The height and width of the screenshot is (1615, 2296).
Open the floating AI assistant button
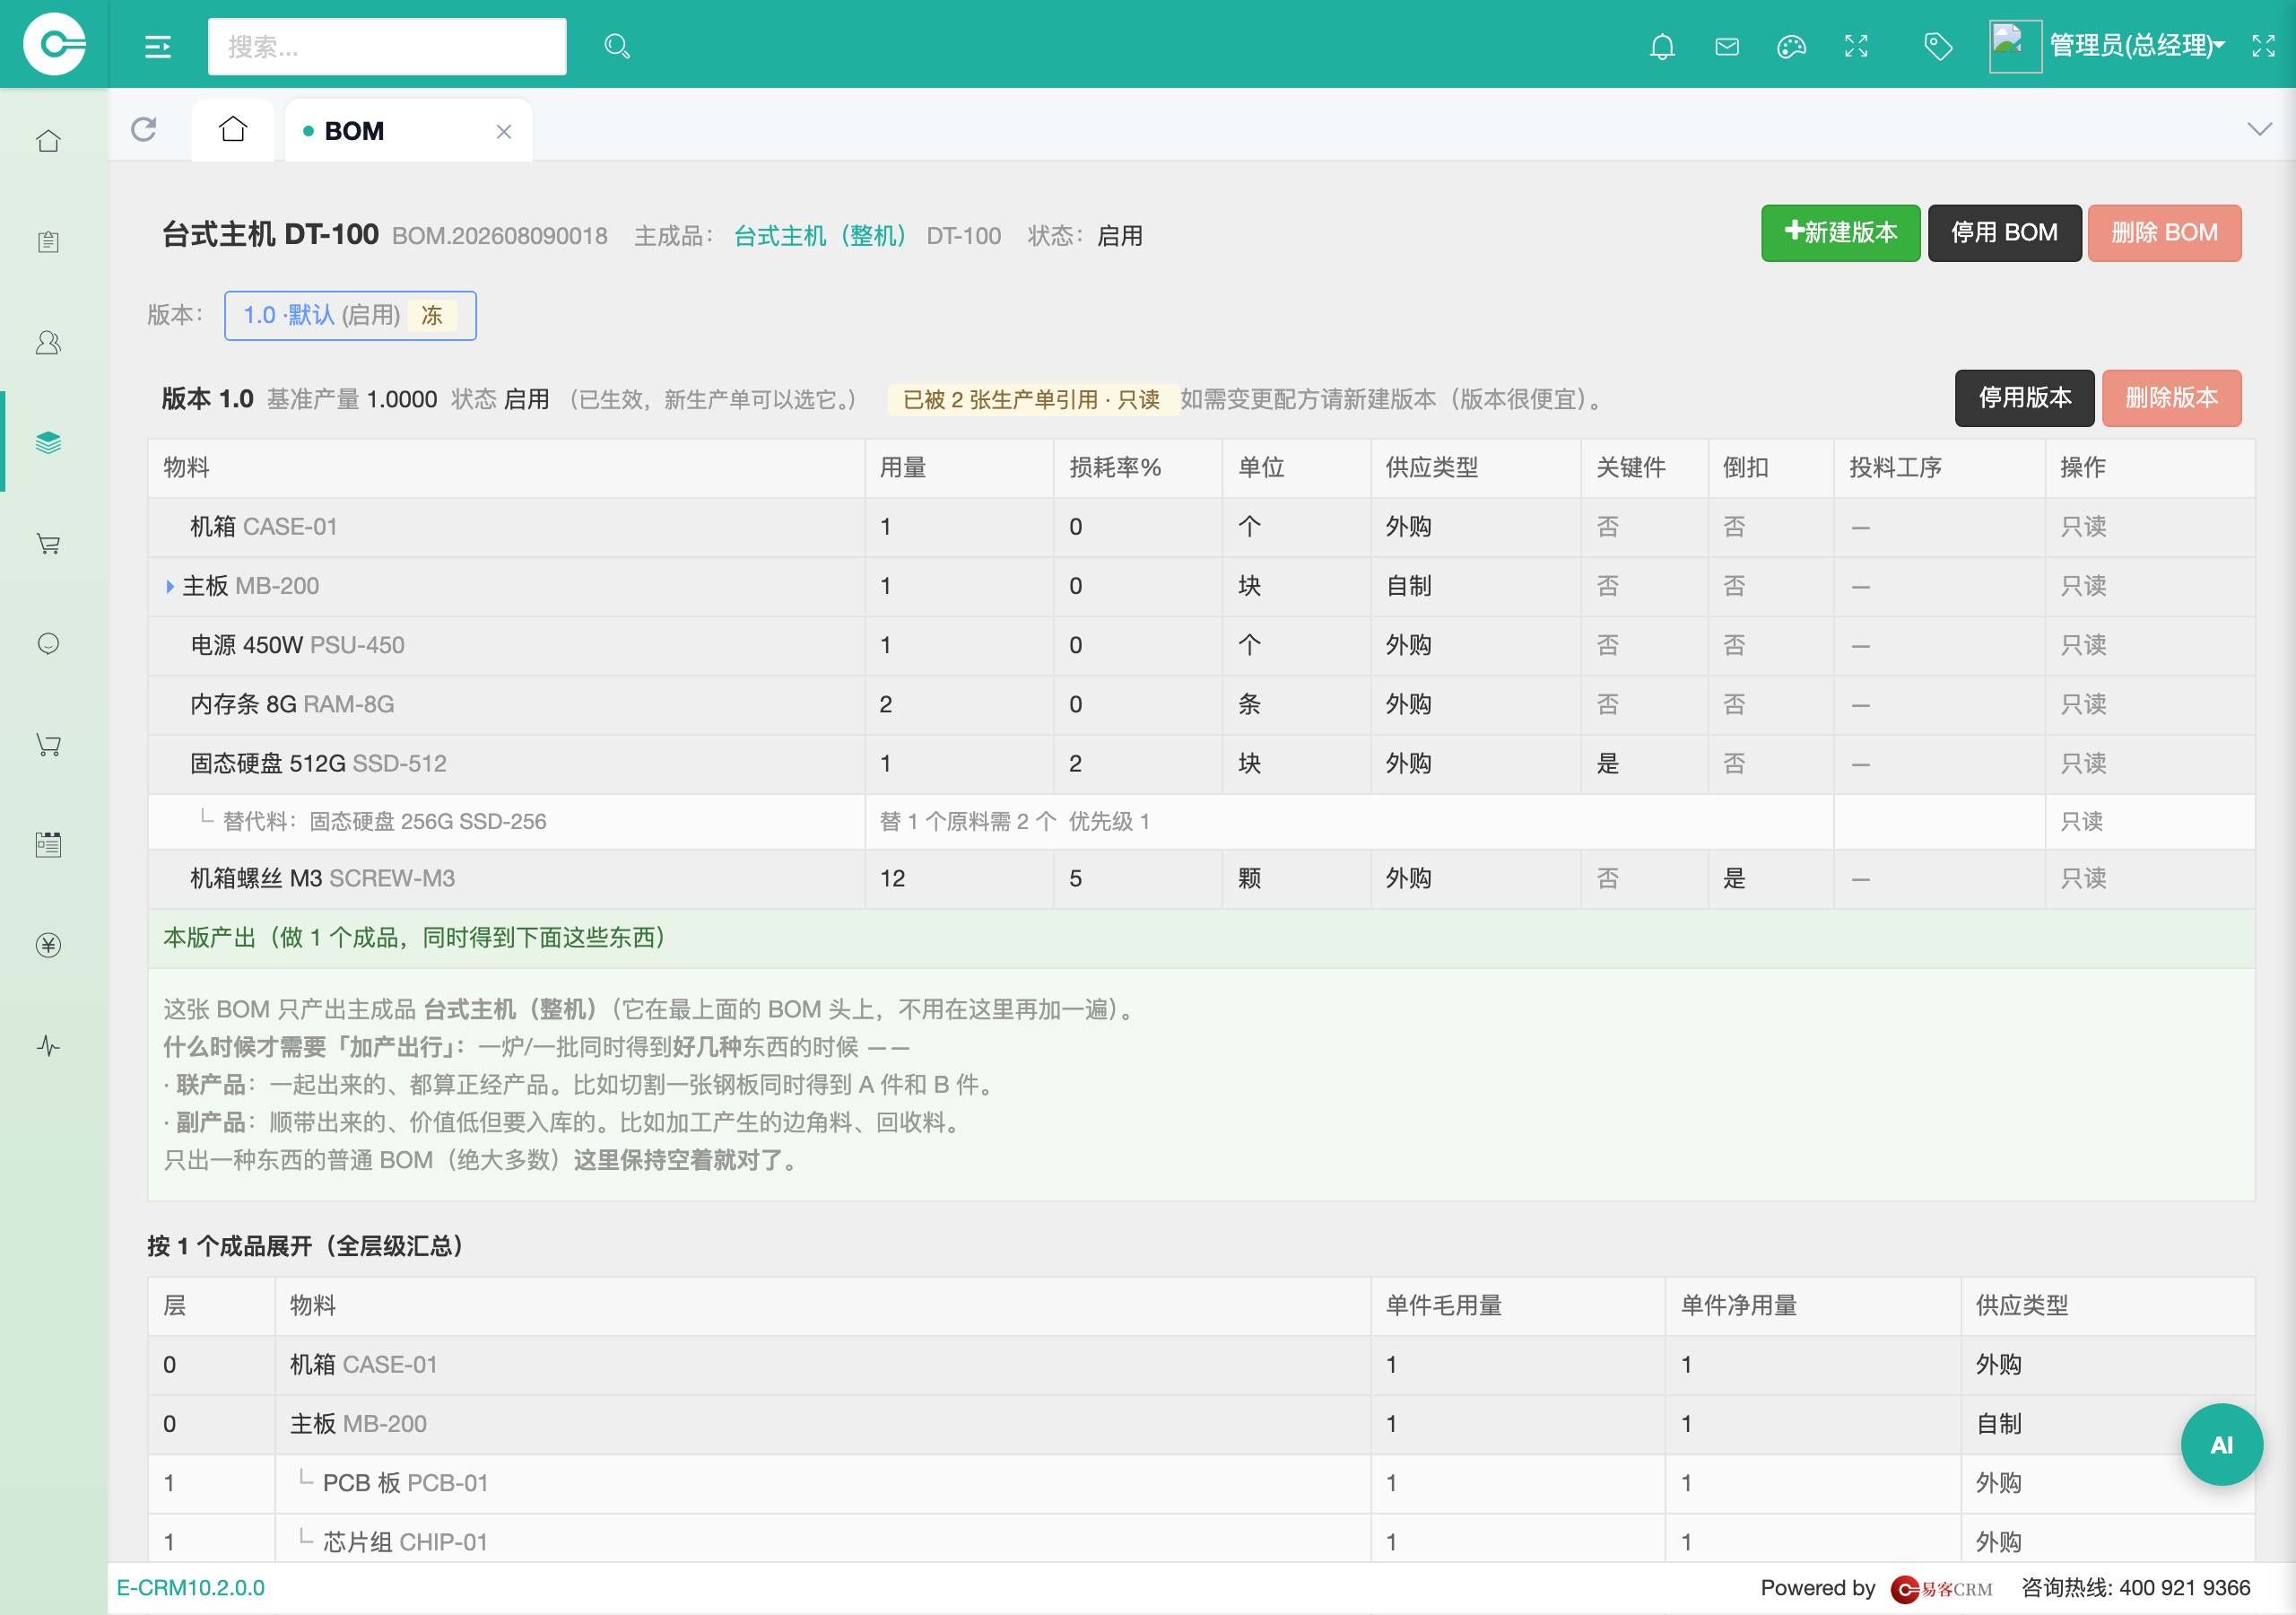click(x=2221, y=1444)
